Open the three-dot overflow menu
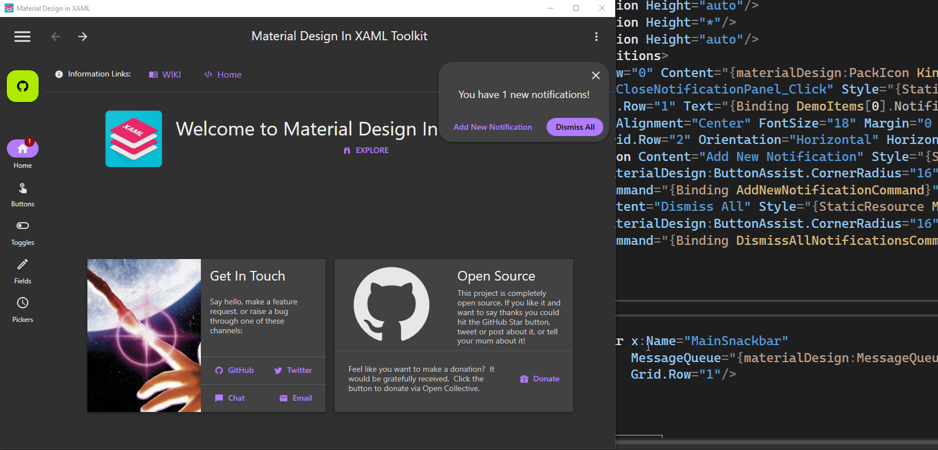 (596, 36)
